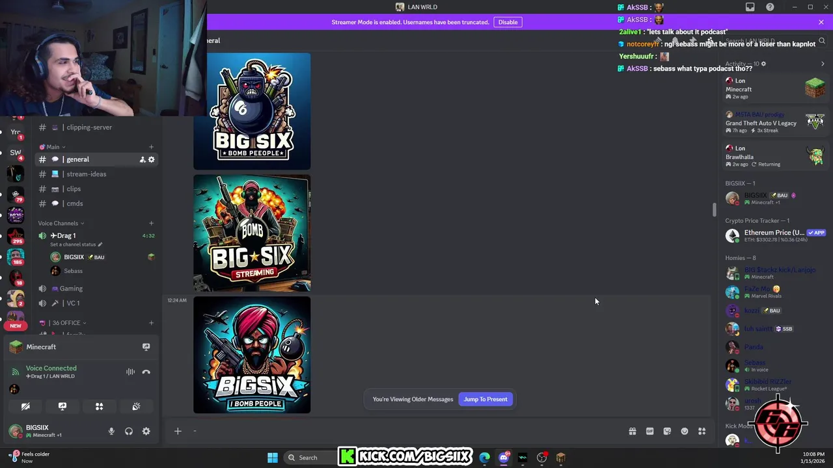Open the gift icon in message bar
The width and height of the screenshot is (833, 468).
(x=632, y=431)
